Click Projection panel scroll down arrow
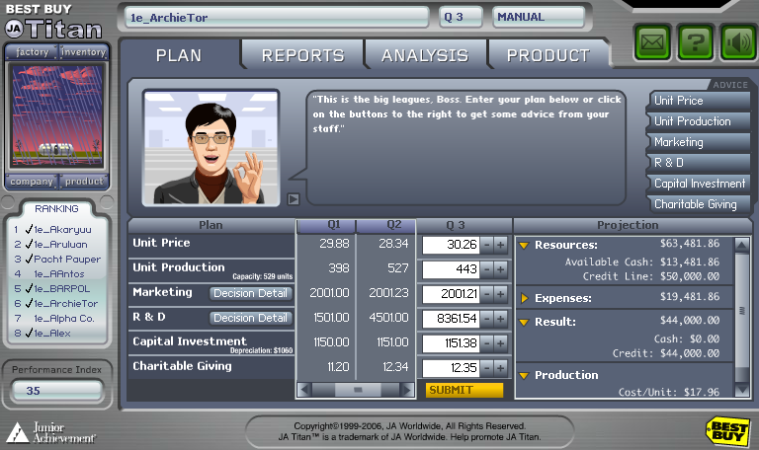The height and width of the screenshot is (450, 759). tap(742, 389)
